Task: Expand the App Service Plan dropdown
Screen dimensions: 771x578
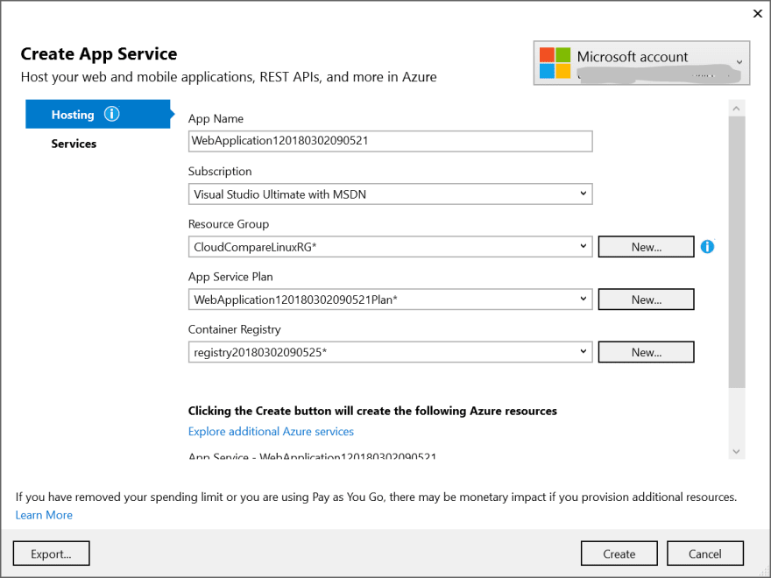Action: (x=391, y=300)
